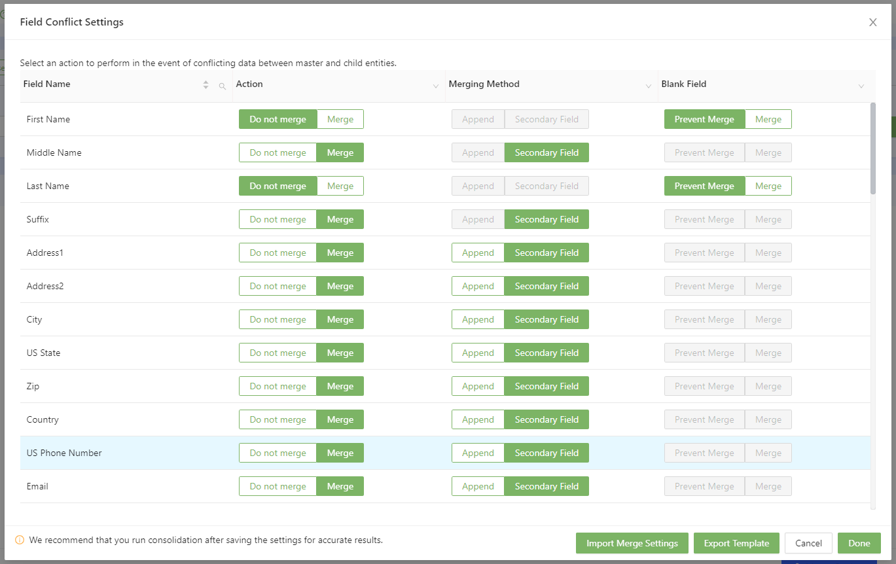Close the Field Conflict Settings dialog
The image size is (896, 564).
pyautogui.click(x=872, y=22)
